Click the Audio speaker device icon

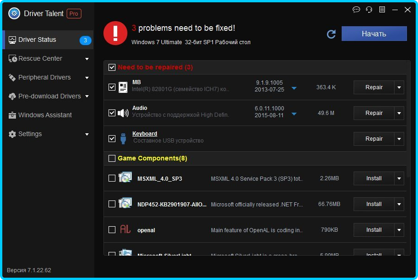click(x=123, y=113)
